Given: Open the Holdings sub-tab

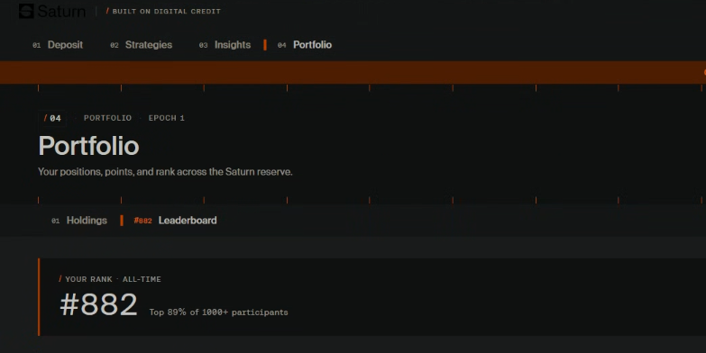Looking at the screenshot, I should point(79,221).
